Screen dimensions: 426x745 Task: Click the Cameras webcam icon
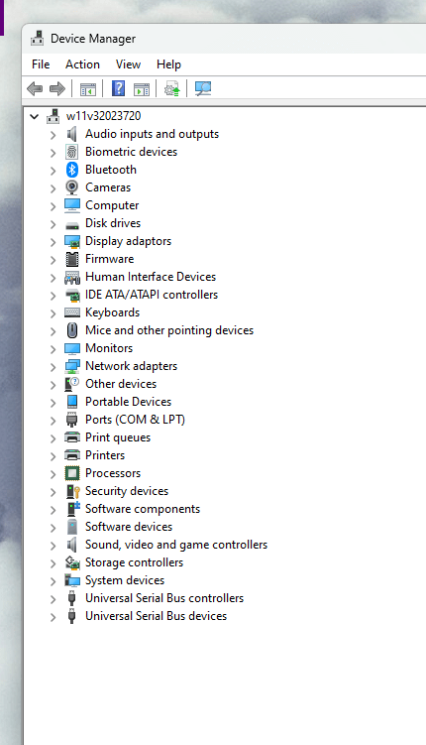click(x=72, y=187)
